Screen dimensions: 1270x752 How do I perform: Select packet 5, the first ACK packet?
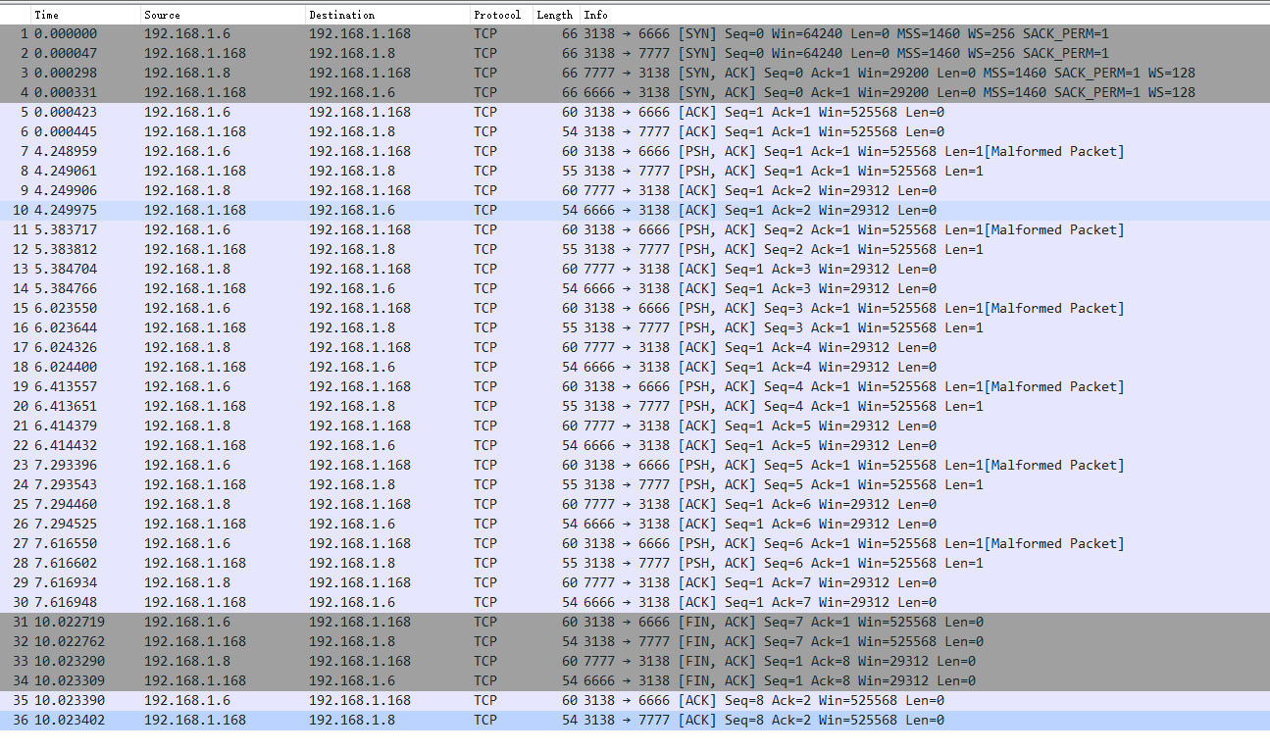tap(392, 112)
